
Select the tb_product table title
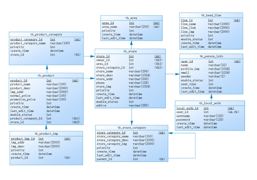tap(46, 76)
